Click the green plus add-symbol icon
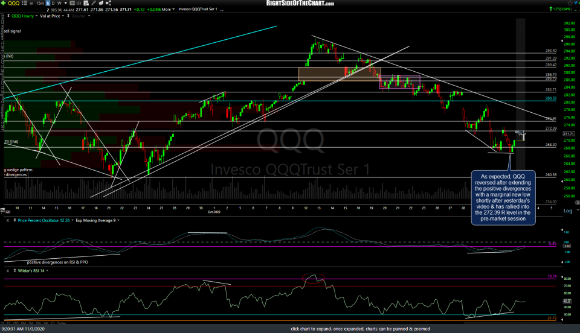580x333 pixels. pos(4,3)
